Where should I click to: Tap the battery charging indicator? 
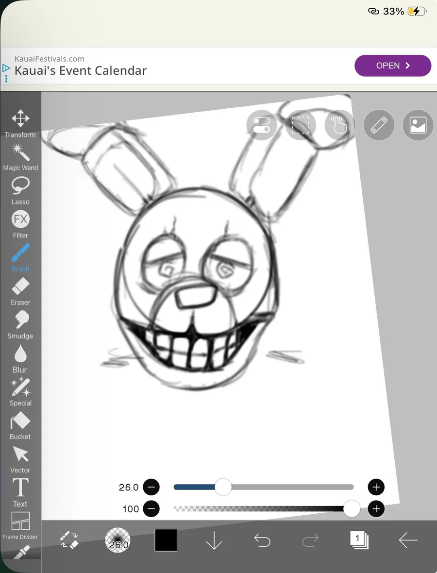pos(417,11)
